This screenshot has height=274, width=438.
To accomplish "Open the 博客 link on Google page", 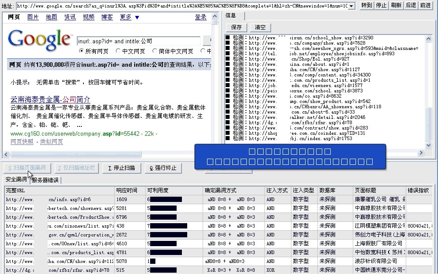I will coord(107,17).
